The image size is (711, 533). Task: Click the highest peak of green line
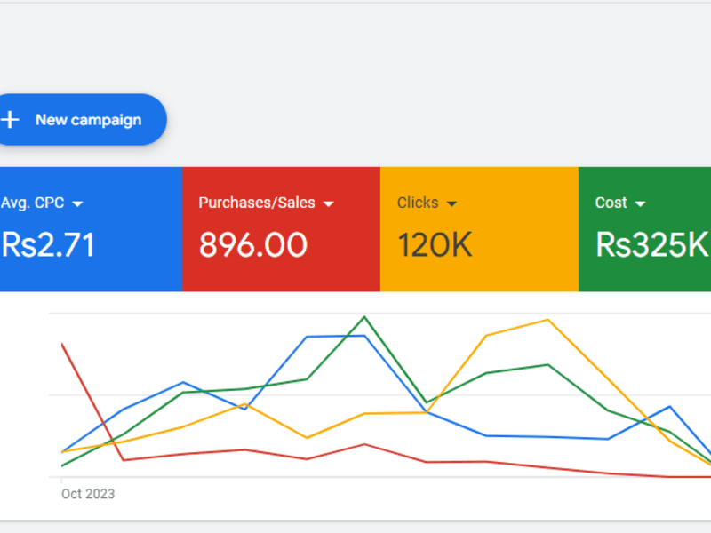364,317
